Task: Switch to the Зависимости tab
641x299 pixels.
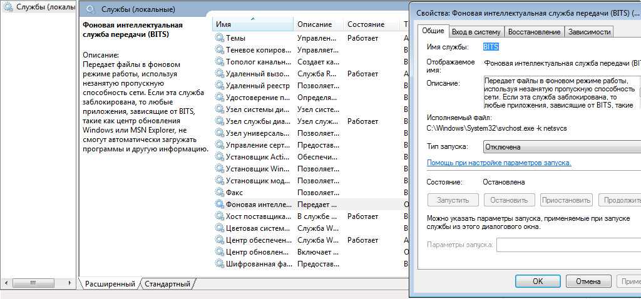Action: click(589, 32)
